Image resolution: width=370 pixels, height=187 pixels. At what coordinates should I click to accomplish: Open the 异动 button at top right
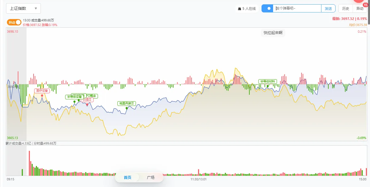(360, 8)
